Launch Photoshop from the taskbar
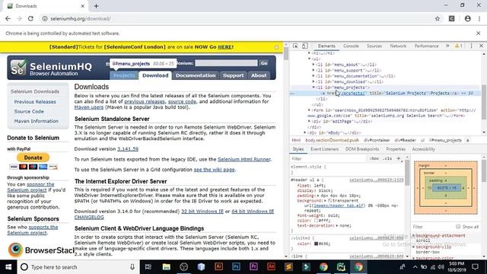The image size is (487, 274). pos(236,267)
